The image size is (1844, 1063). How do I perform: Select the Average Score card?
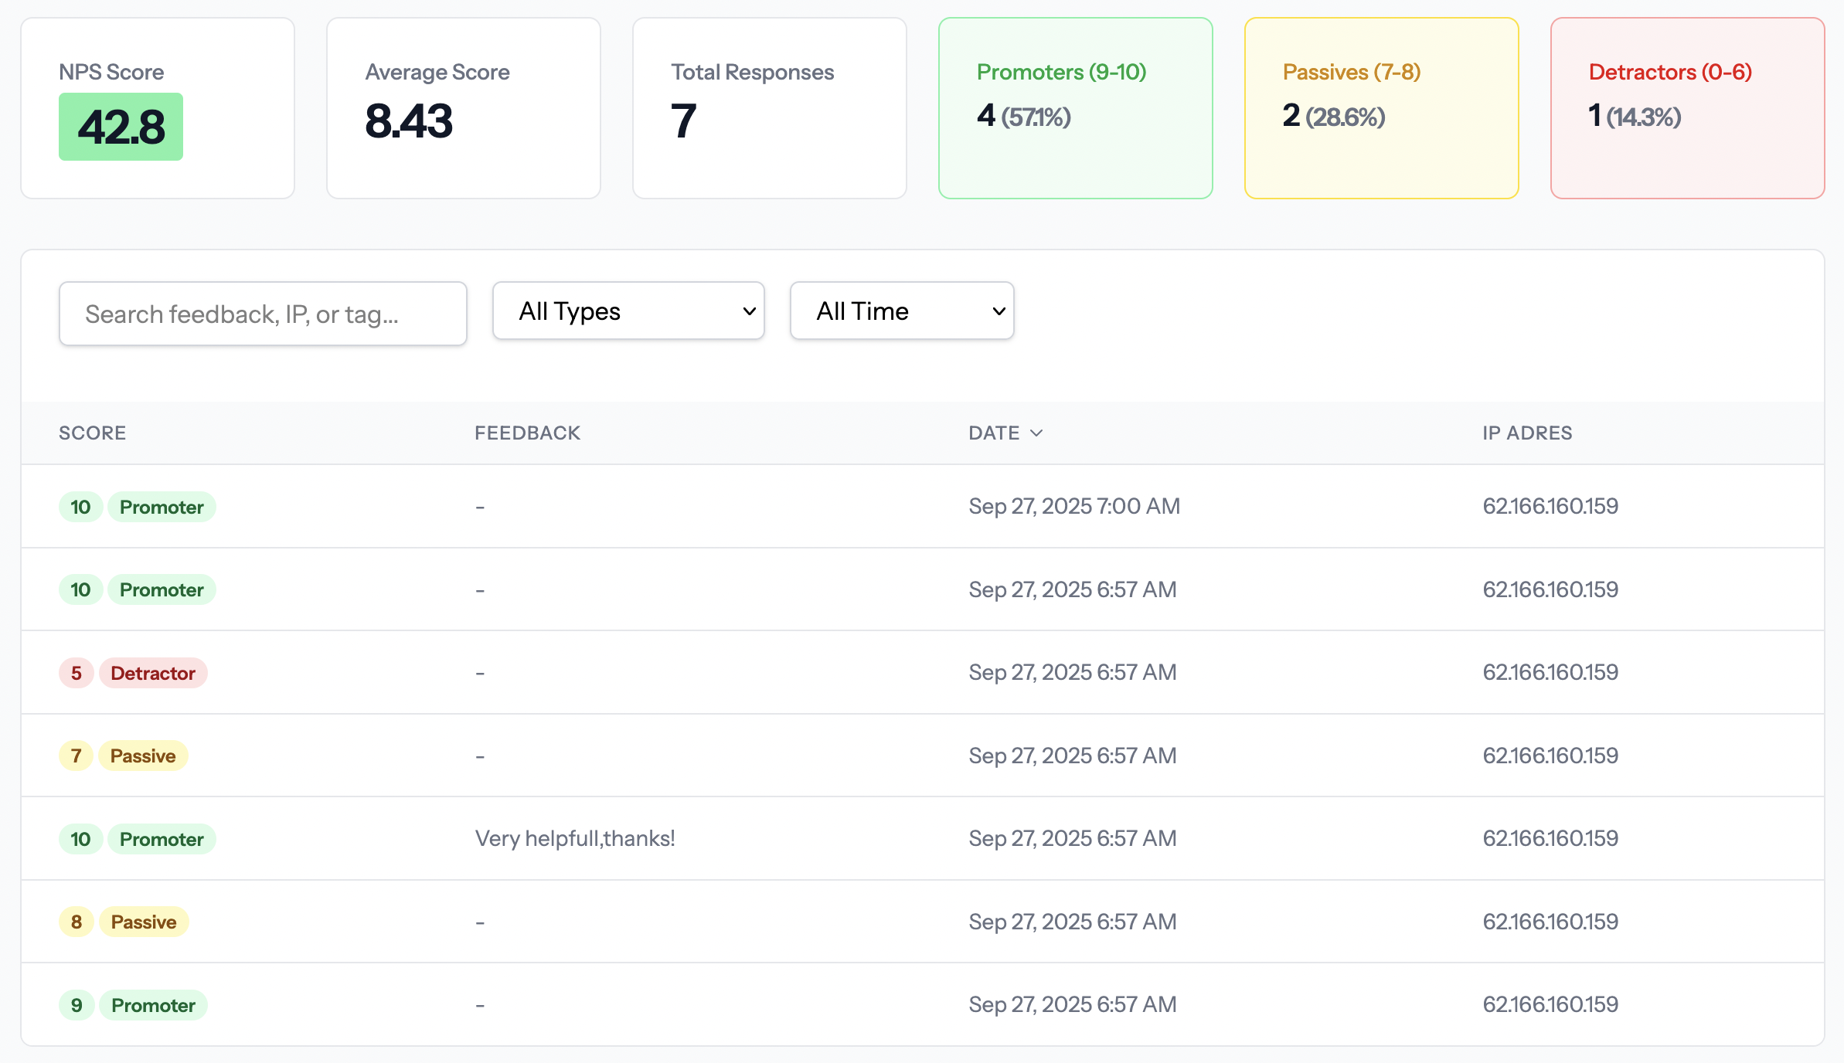(x=462, y=107)
